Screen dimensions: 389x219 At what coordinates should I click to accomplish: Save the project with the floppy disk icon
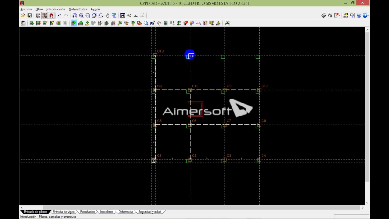click(29, 16)
